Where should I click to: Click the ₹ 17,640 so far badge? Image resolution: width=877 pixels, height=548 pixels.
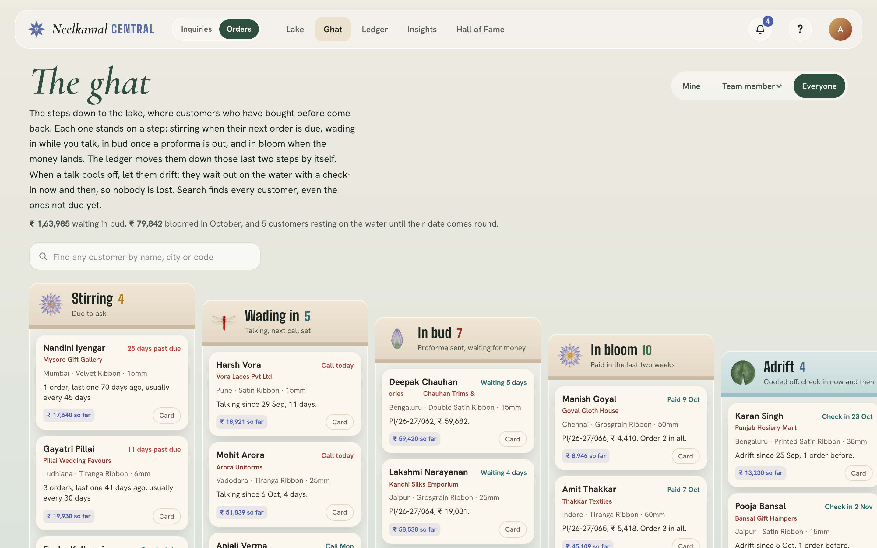(x=69, y=415)
